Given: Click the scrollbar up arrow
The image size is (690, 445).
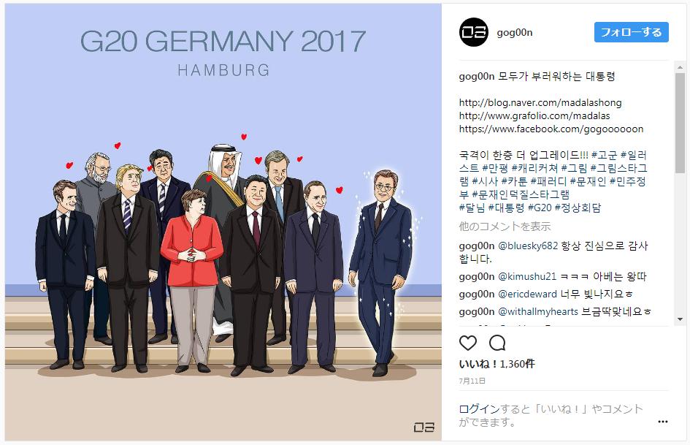Looking at the screenshot, I should [x=680, y=67].
